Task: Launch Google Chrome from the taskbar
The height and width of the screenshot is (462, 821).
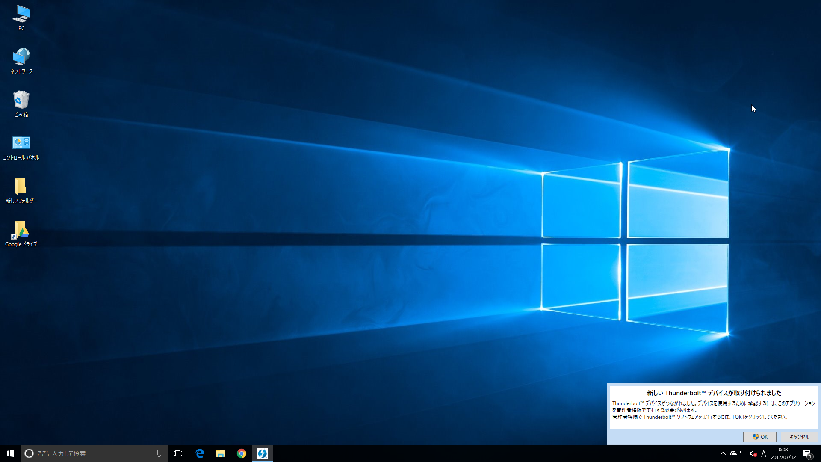Action: [x=242, y=453]
